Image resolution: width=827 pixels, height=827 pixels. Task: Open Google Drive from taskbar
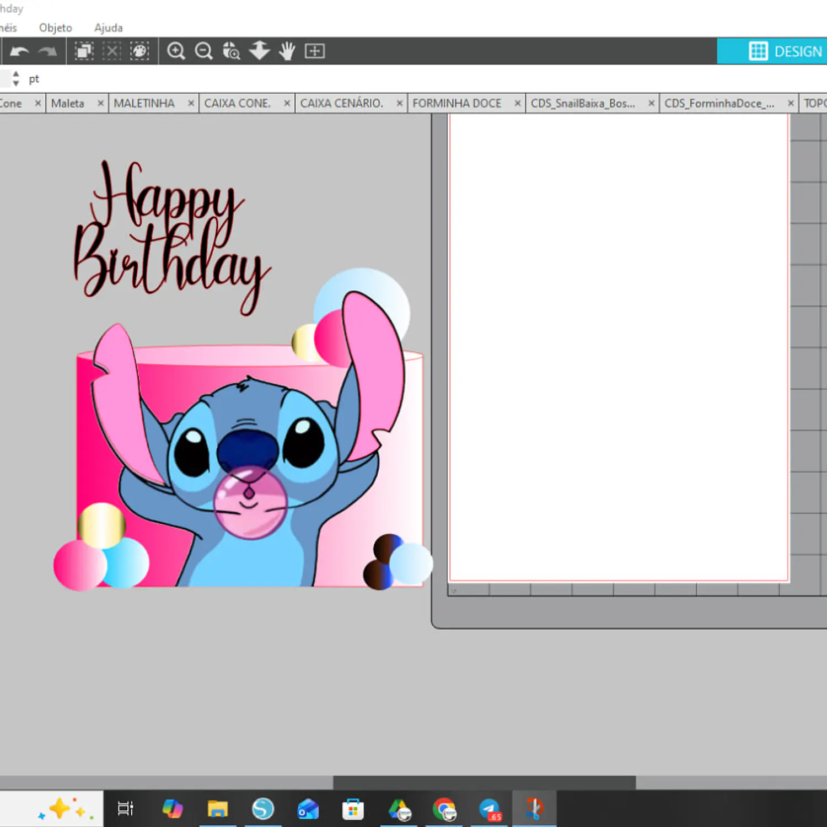click(x=399, y=809)
